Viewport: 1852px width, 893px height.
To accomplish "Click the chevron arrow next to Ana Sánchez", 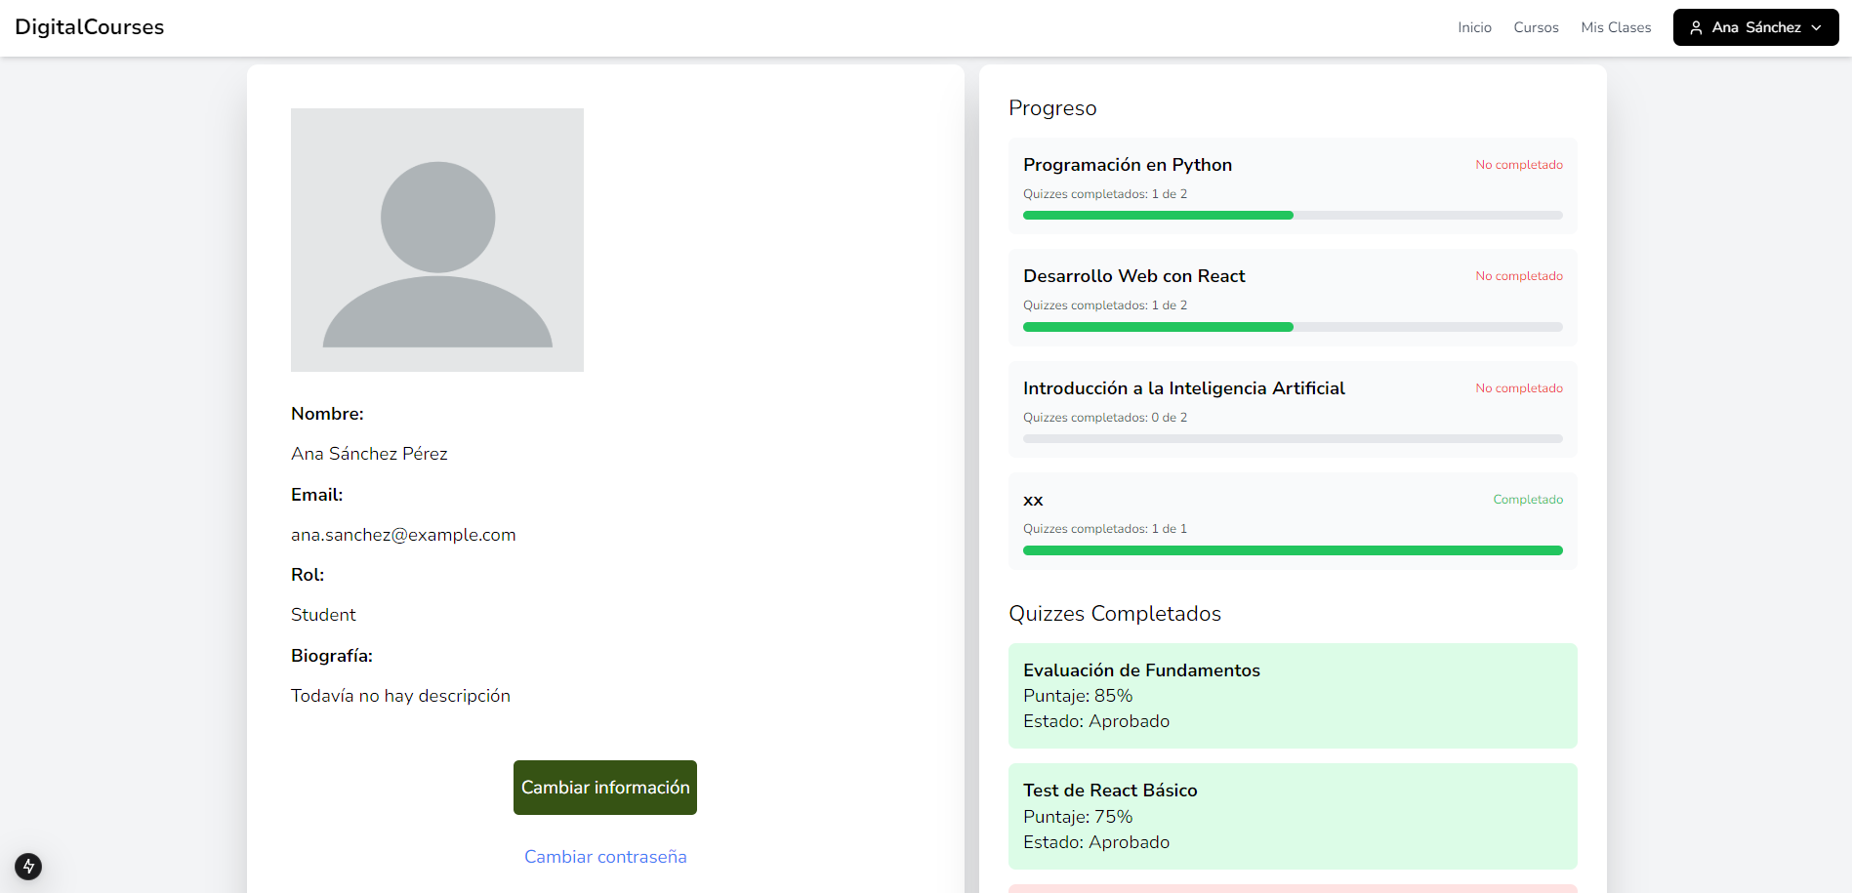I will pyautogui.click(x=1817, y=27).
